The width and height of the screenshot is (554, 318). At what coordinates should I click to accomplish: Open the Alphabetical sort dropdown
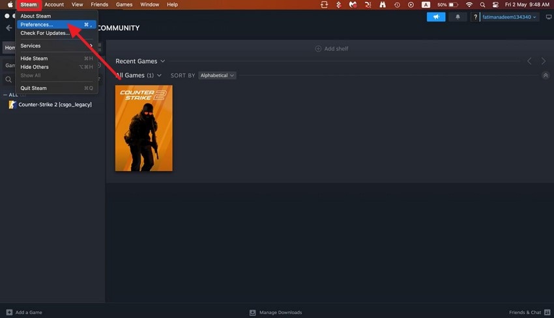pos(217,75)
